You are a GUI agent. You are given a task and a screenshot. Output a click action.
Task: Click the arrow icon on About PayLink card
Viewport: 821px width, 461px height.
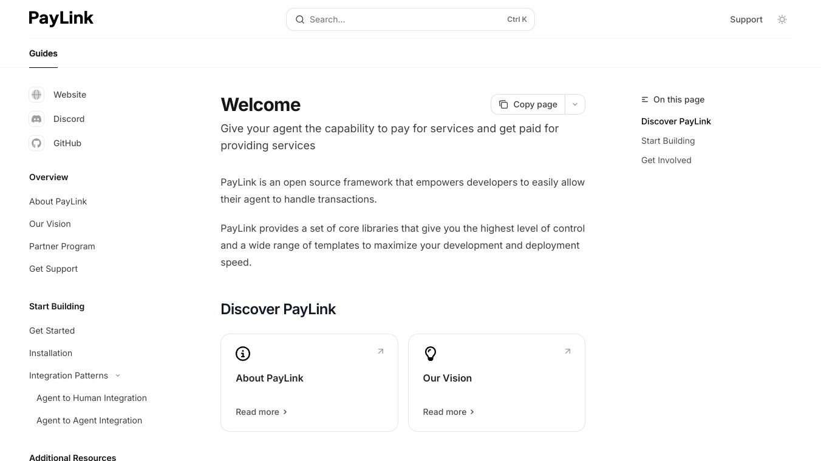point(381,351)
